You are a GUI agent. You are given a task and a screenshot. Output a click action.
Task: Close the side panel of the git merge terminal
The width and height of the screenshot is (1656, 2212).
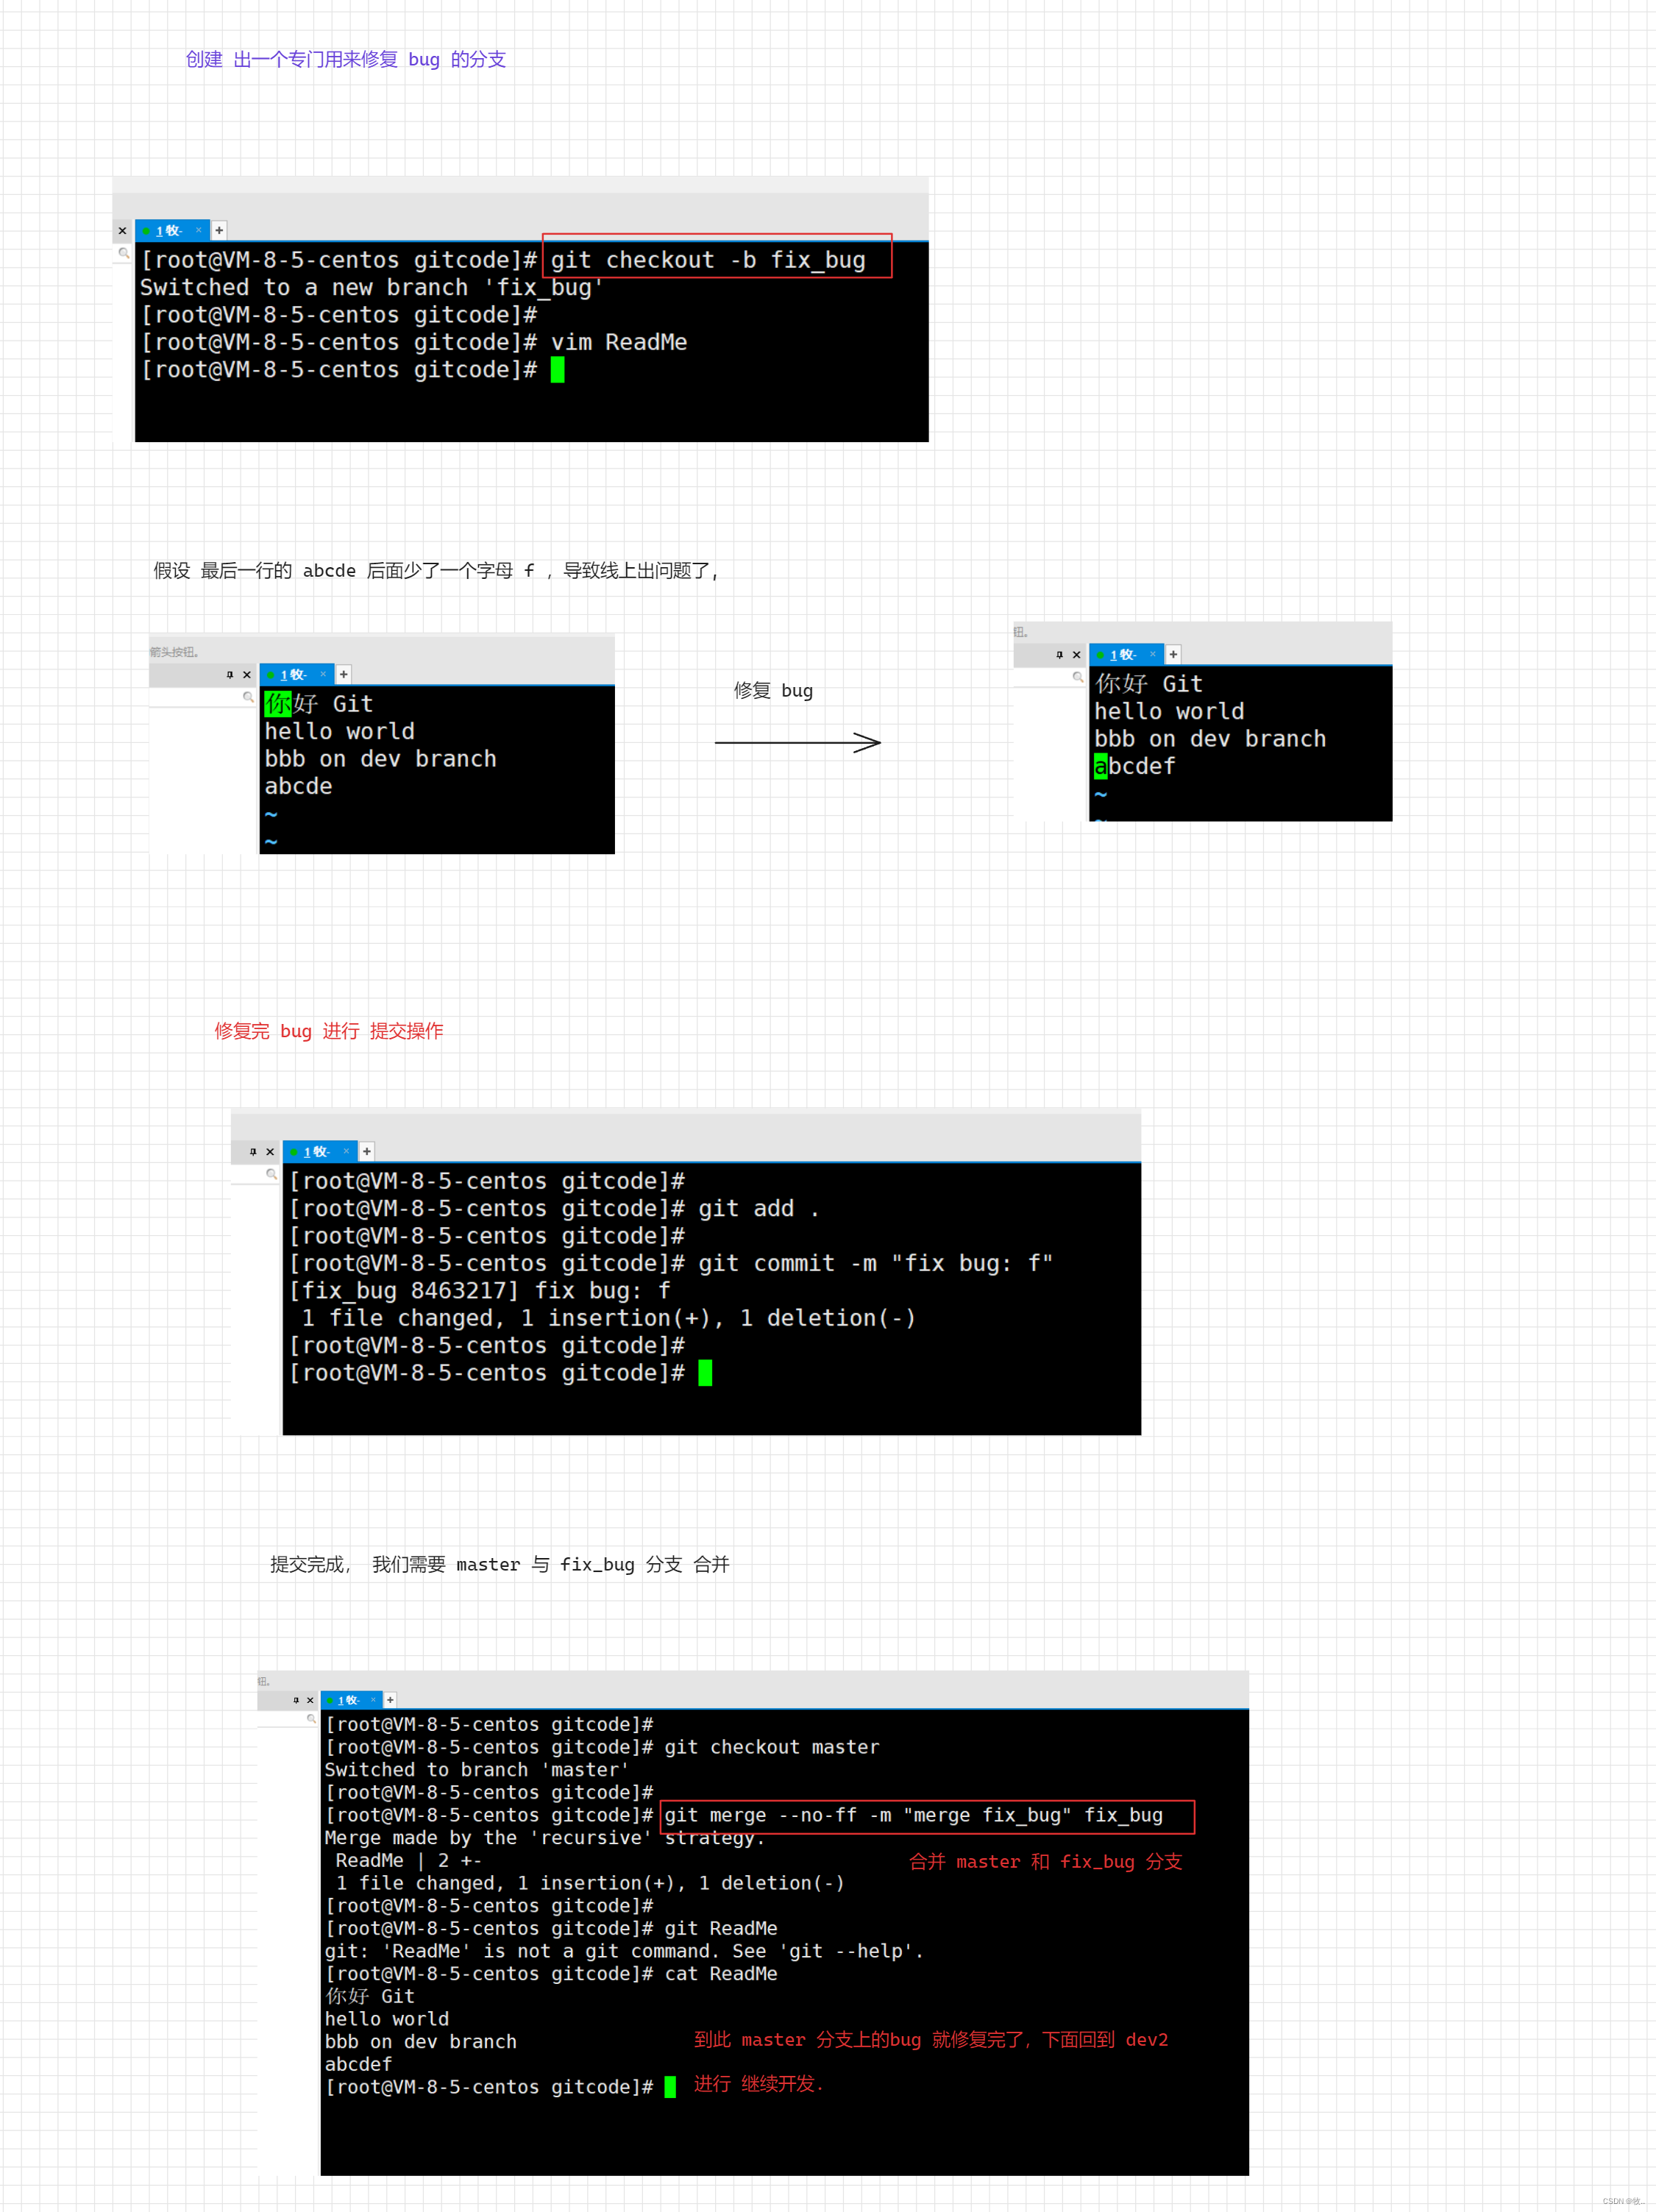(x=310, y=1700)
